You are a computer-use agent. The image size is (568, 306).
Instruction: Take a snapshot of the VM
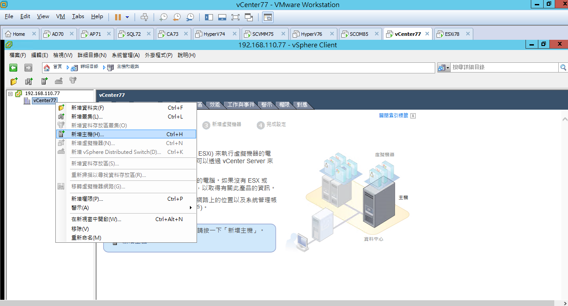(x=163, y=17)
